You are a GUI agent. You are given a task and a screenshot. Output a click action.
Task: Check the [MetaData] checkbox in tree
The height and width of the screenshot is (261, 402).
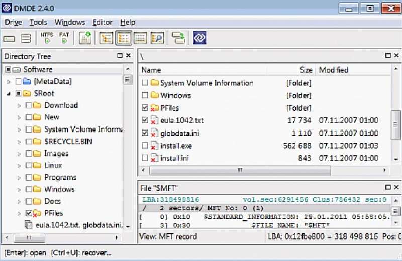tap(18, 81)
